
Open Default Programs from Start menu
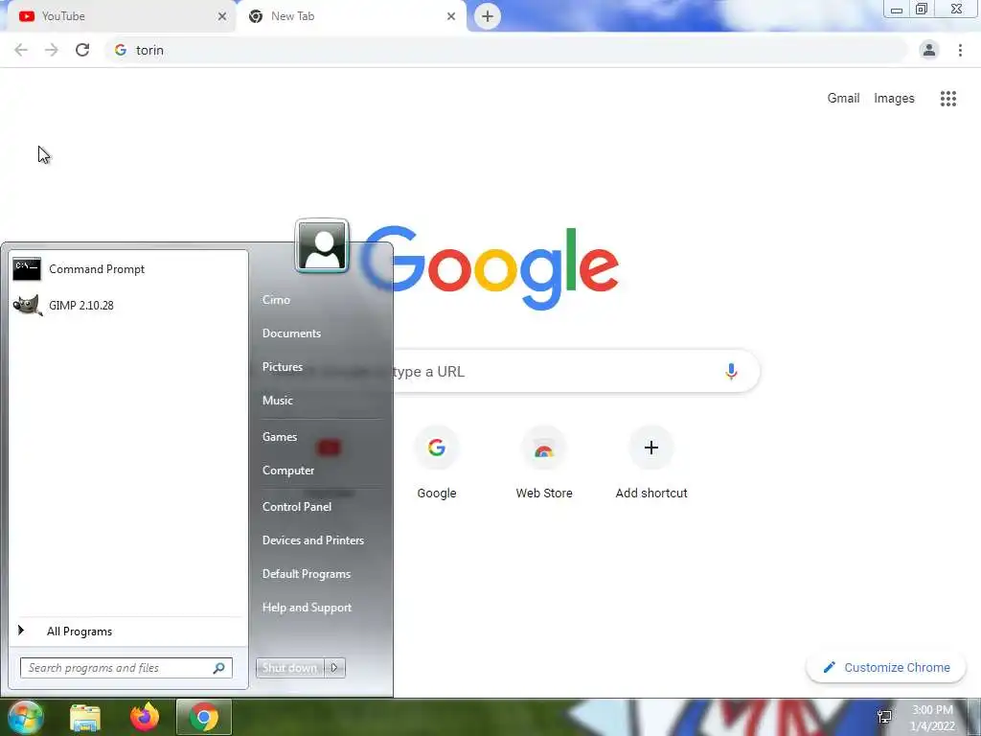(x=307, y=574)
